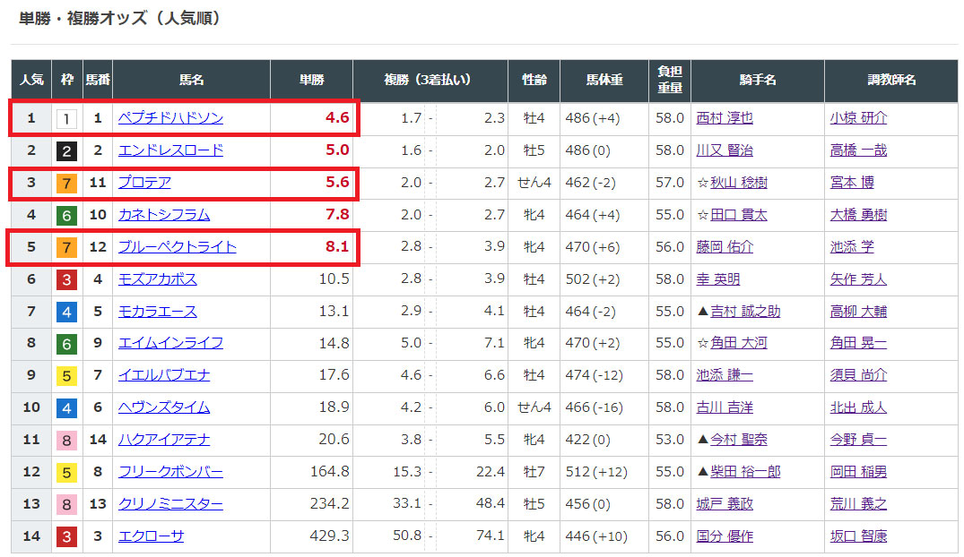Viewport: 964px width, 557px height.
Task: Click the blue frame 4 box beside モカラエース
Action: [66, 312]
